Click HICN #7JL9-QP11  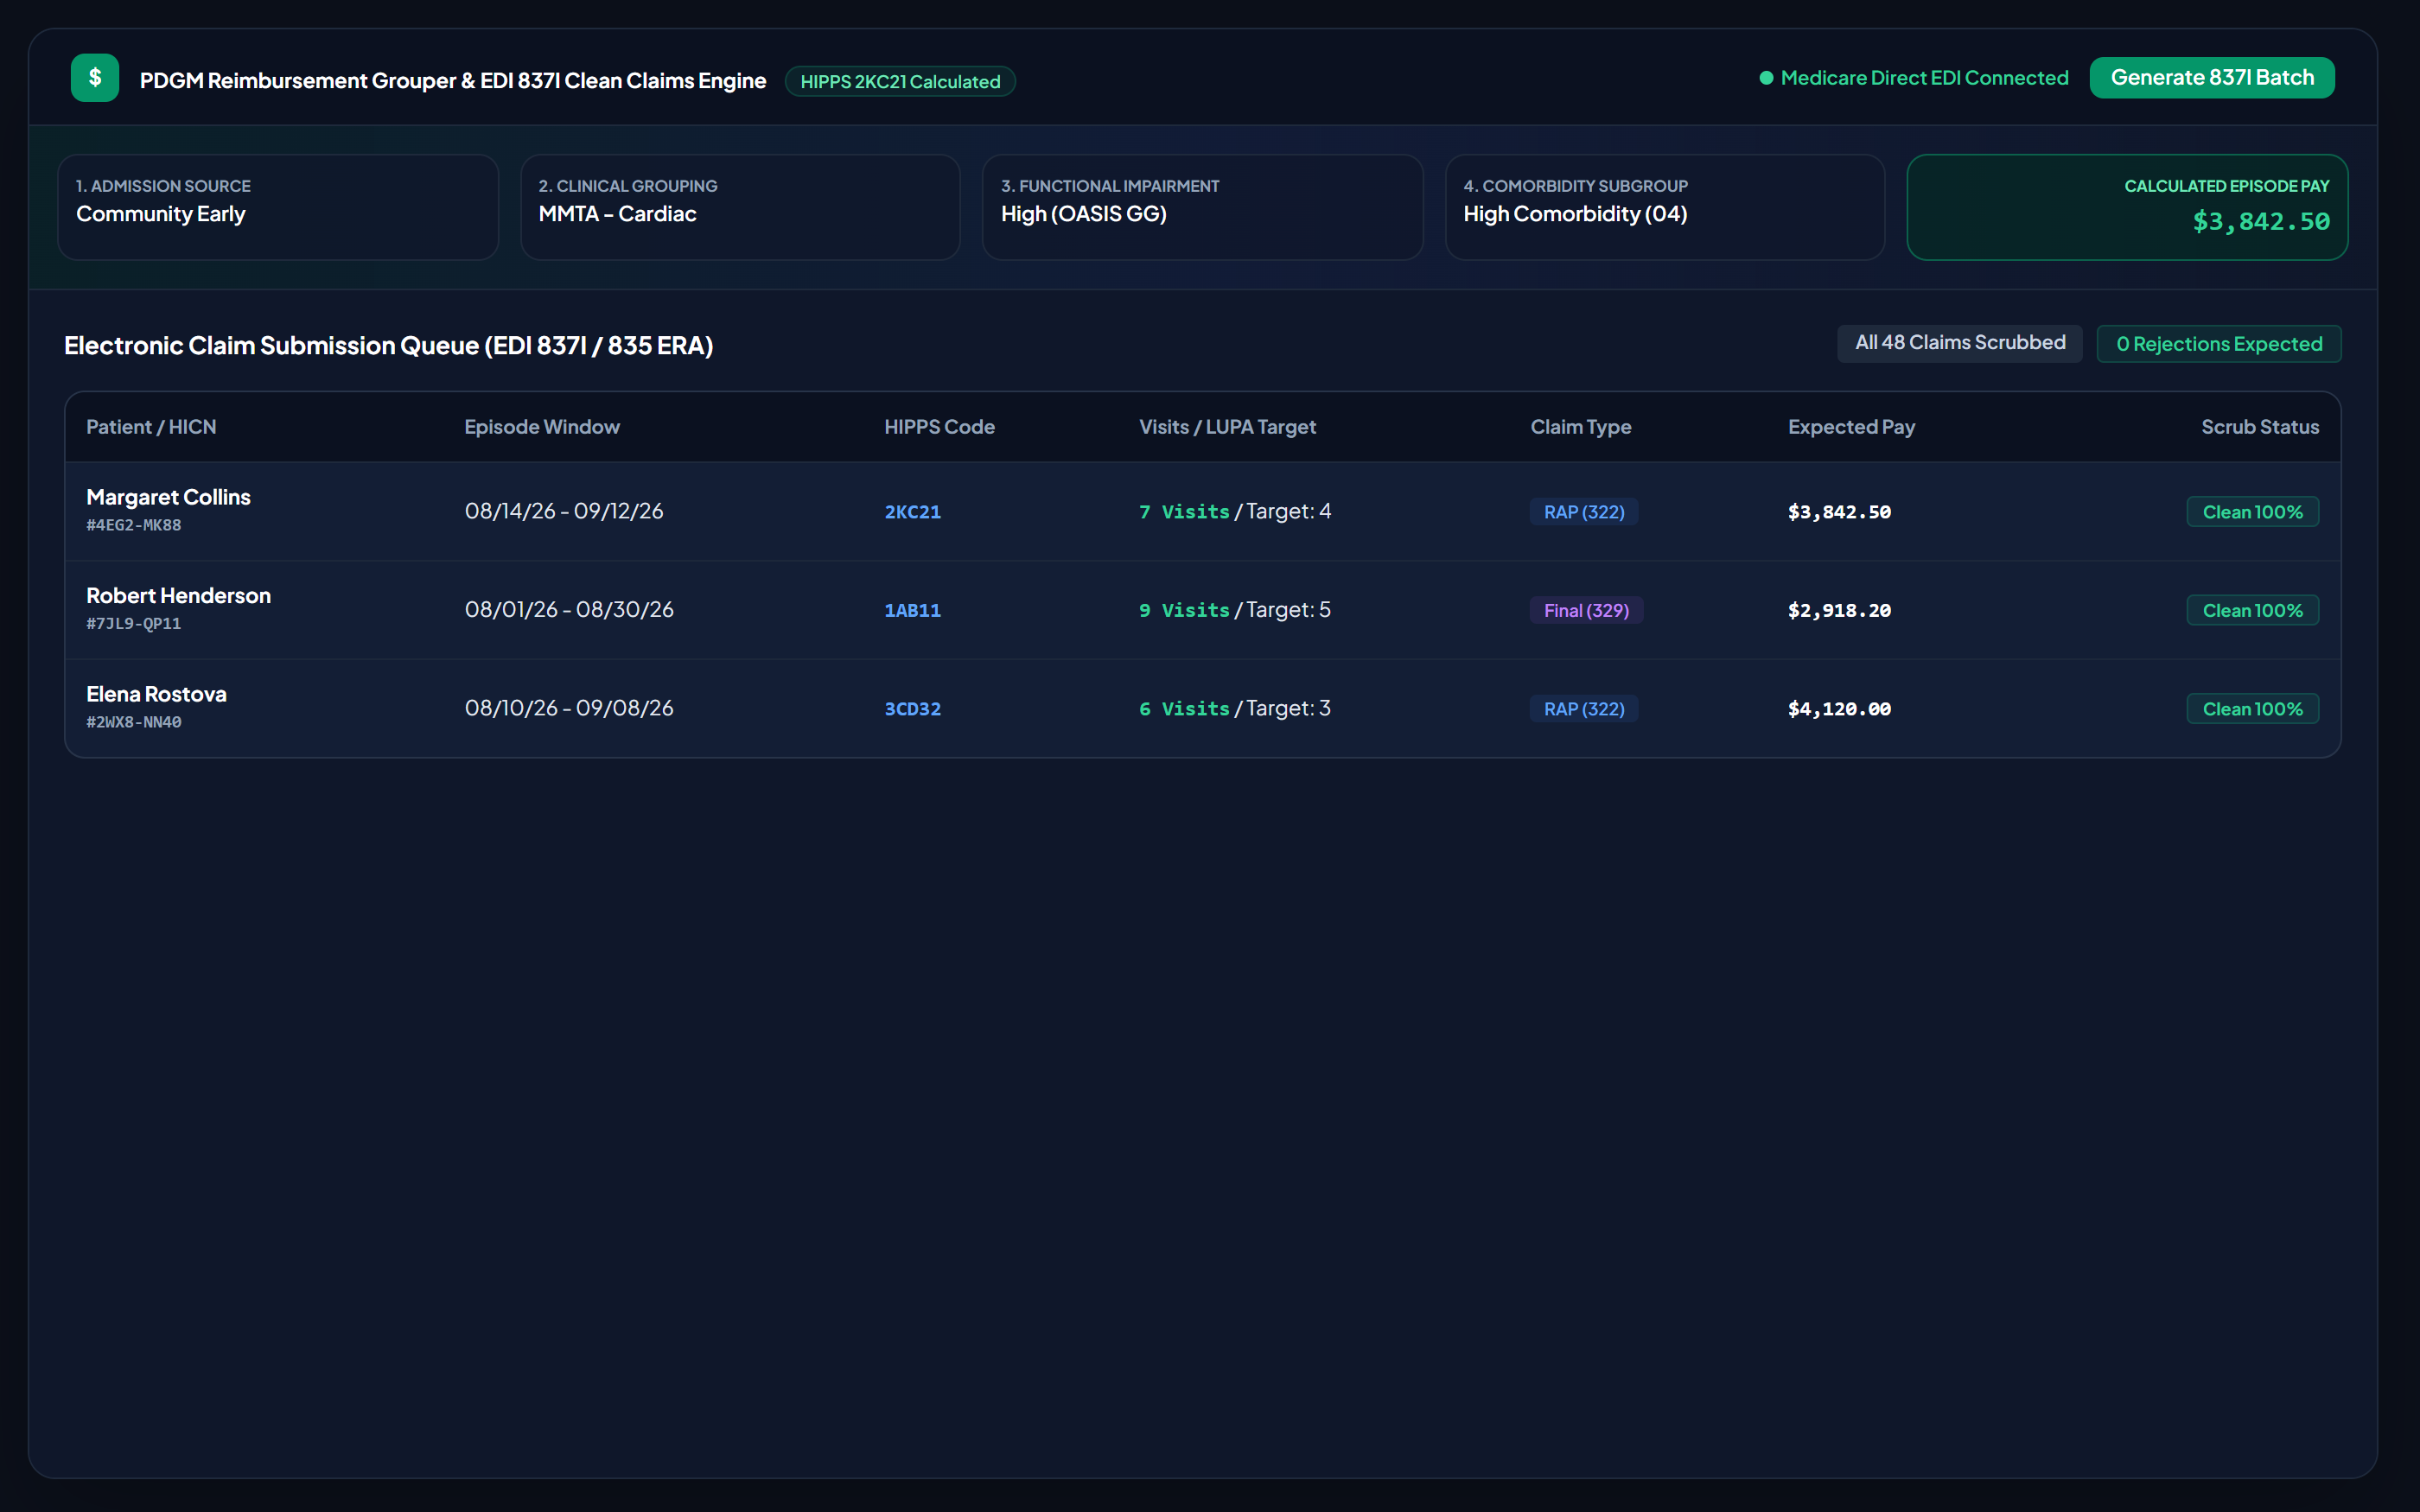[134, 624]
